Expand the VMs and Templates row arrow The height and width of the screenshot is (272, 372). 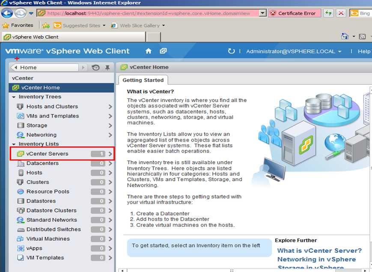pyautogui.click(x=110, y=116)
